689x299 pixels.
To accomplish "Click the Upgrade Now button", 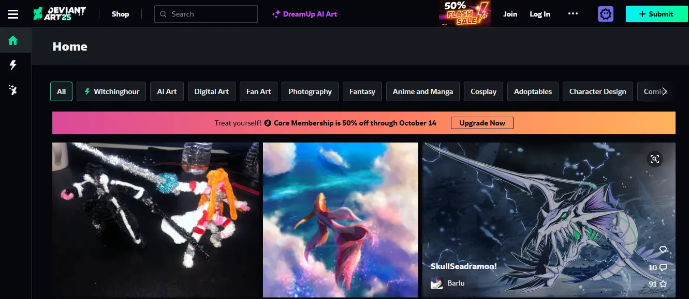I will tap(482, 123).
